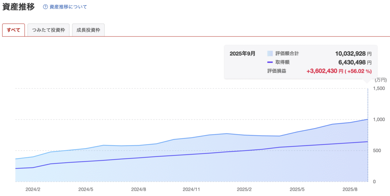The height and width of the screenshot is (196, 390).
Task: Click the purple 取得額 legend line icon
Action: pos(270,62)
